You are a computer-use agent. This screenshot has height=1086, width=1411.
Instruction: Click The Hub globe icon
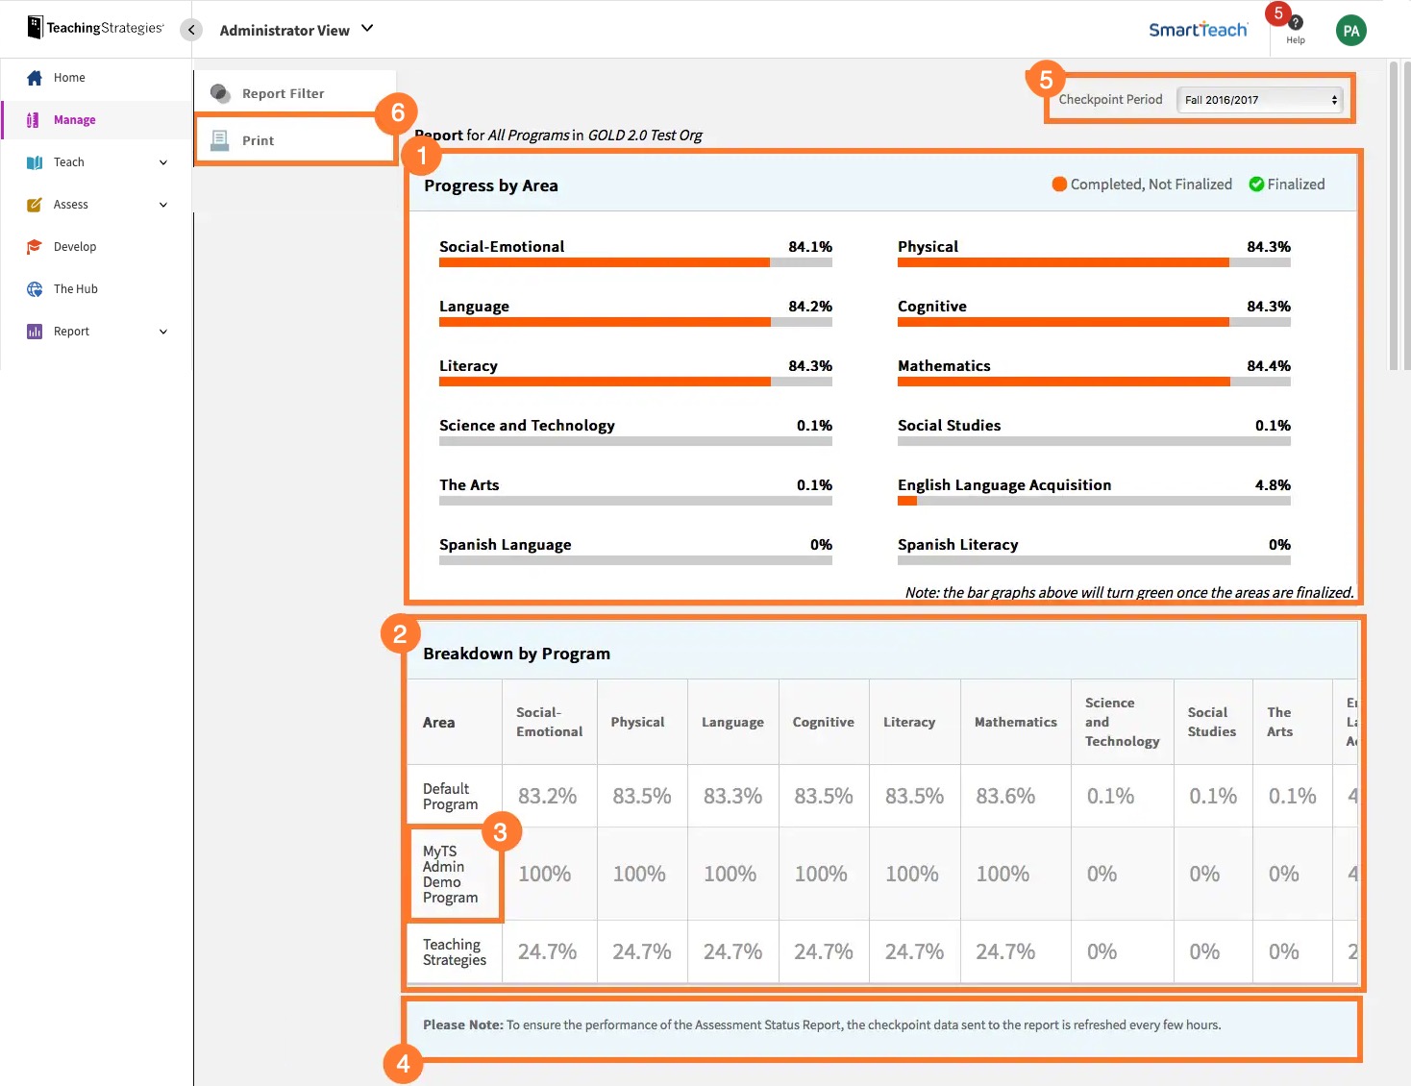coord(35,288)
